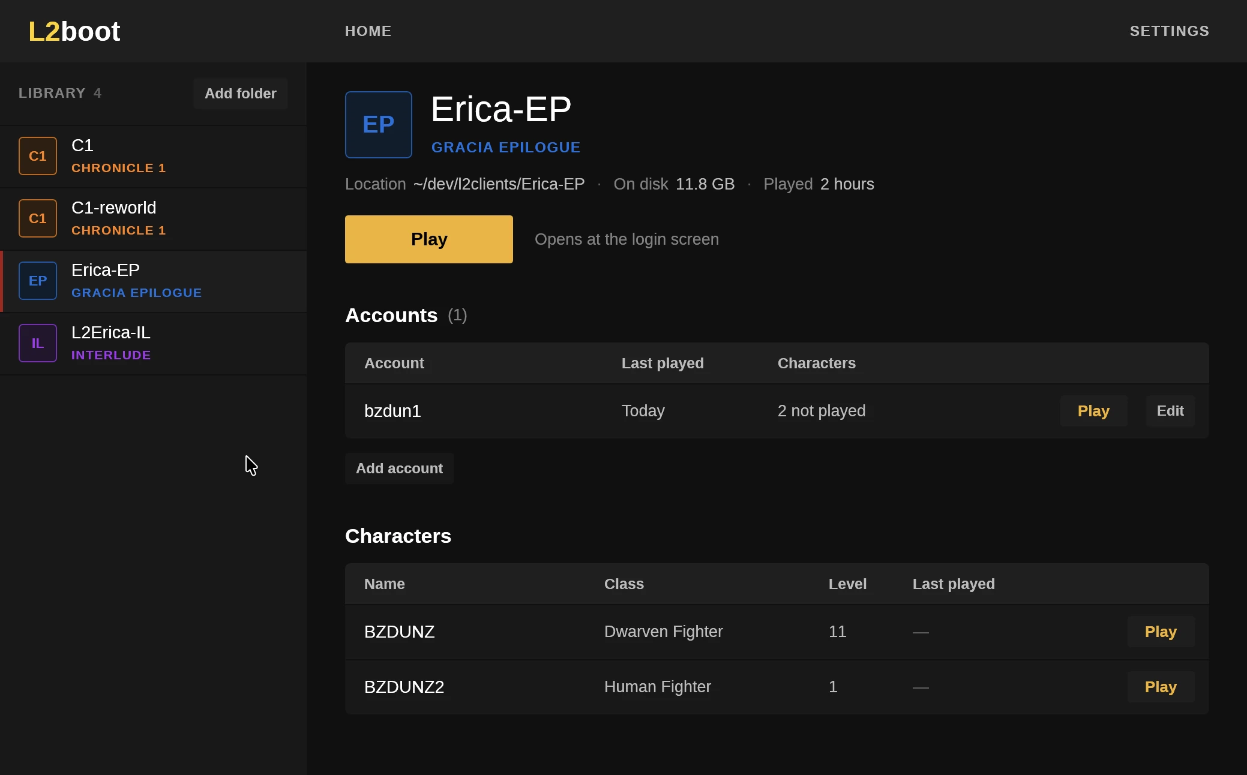Click the 'Today' last played cell

click(643, 411)
